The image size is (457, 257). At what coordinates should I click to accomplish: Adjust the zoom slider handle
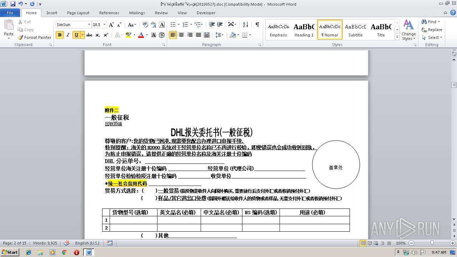click(x=432, y=243)
